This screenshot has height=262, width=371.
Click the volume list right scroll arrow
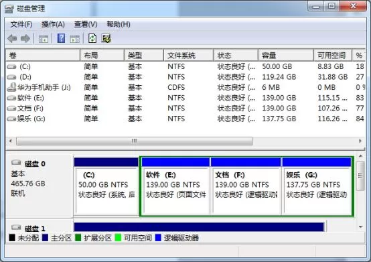[360, 141]
